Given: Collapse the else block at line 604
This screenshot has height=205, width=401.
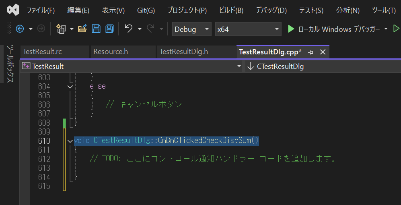Looking at the screenshot, I should (x=70, y=87).
